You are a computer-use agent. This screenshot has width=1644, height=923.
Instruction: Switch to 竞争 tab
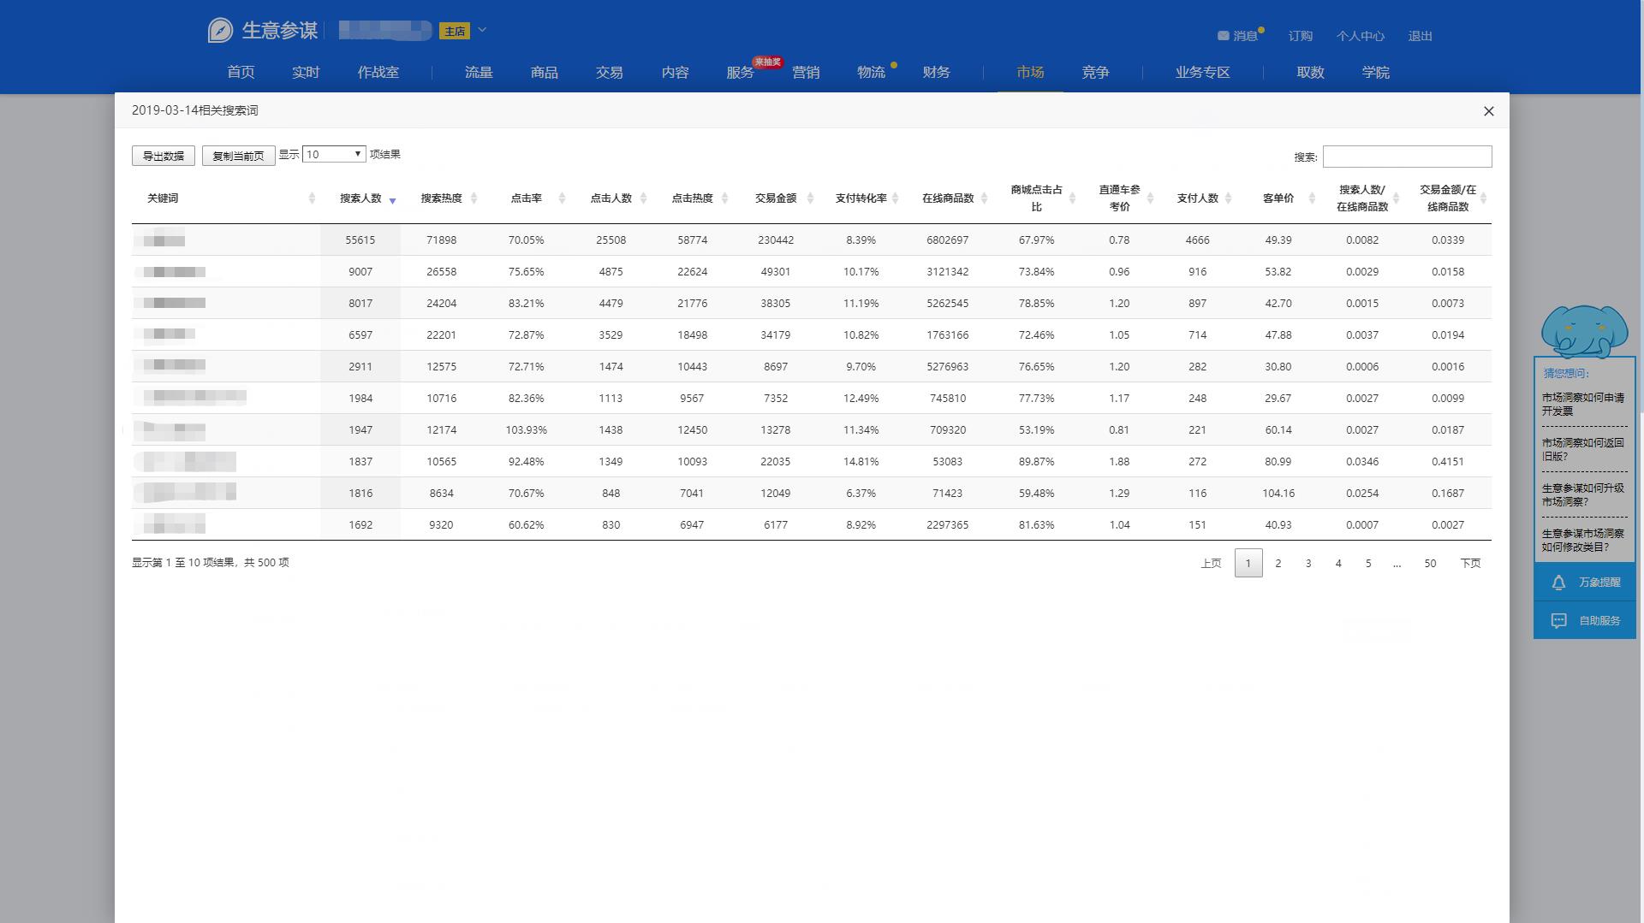pos(1095,72)
